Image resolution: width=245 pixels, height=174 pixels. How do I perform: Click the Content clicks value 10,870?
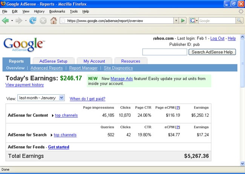coord(125,115)
